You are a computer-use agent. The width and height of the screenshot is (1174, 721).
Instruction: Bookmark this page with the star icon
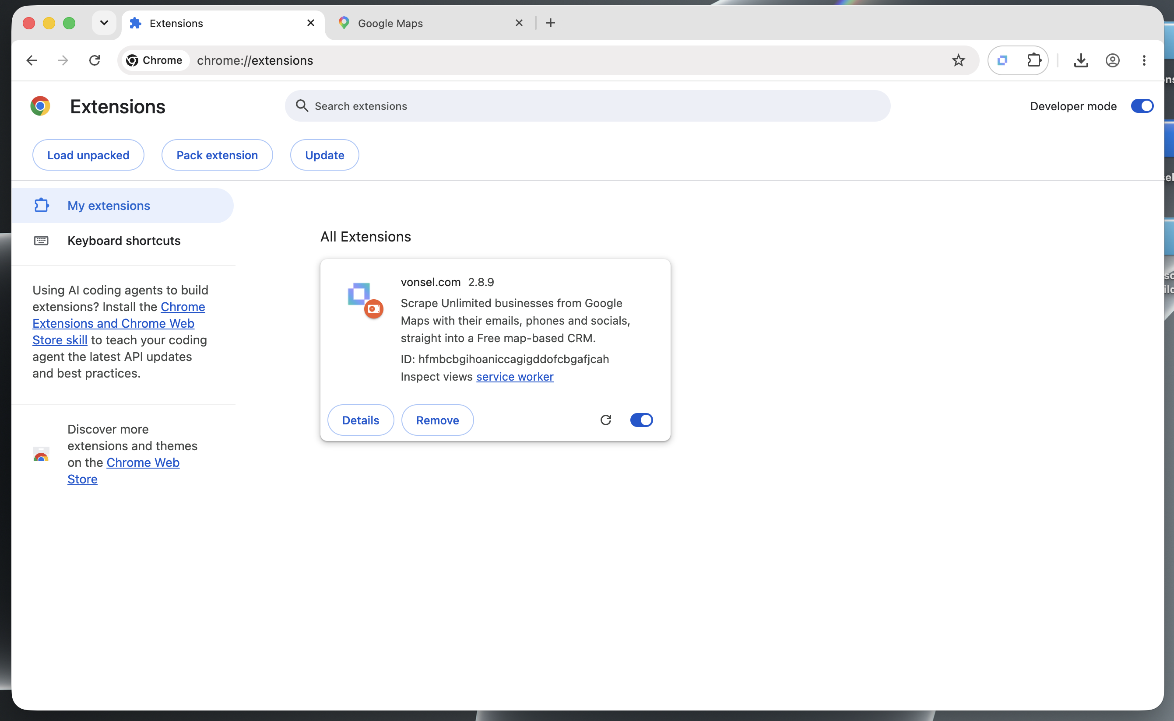pyautogui.click(x=958, y=60)
